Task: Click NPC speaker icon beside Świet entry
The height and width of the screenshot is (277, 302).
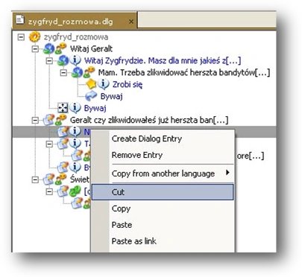Action: click(x=61, y=179)
